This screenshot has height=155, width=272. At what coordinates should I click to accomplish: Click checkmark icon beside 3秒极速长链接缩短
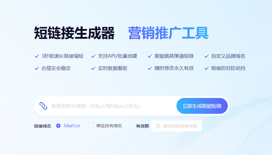pyautogui.click(x=37, y=56)
